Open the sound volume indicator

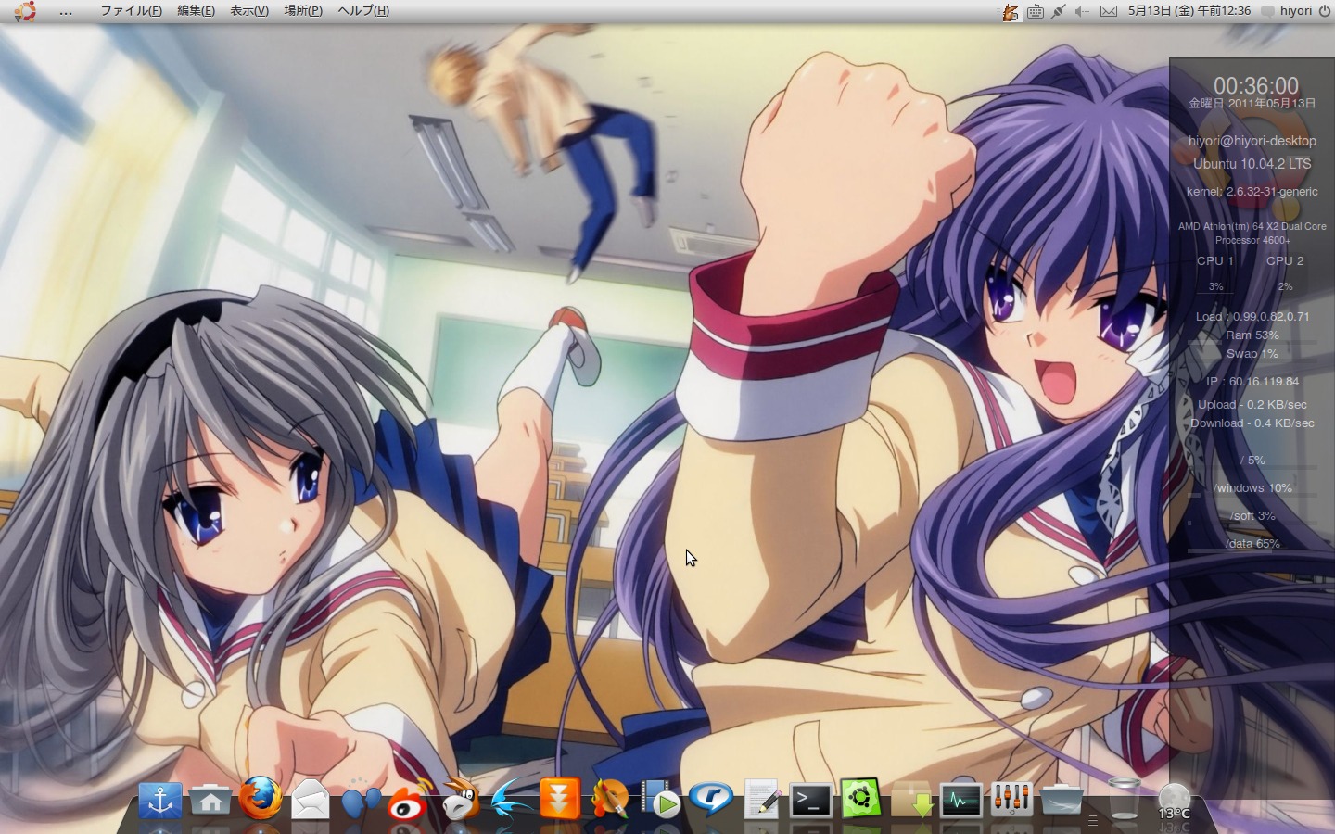[1082, 11]
